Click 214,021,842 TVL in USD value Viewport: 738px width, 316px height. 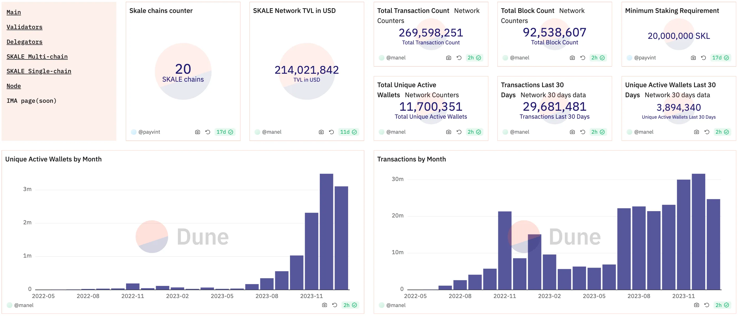coord(307,70)
